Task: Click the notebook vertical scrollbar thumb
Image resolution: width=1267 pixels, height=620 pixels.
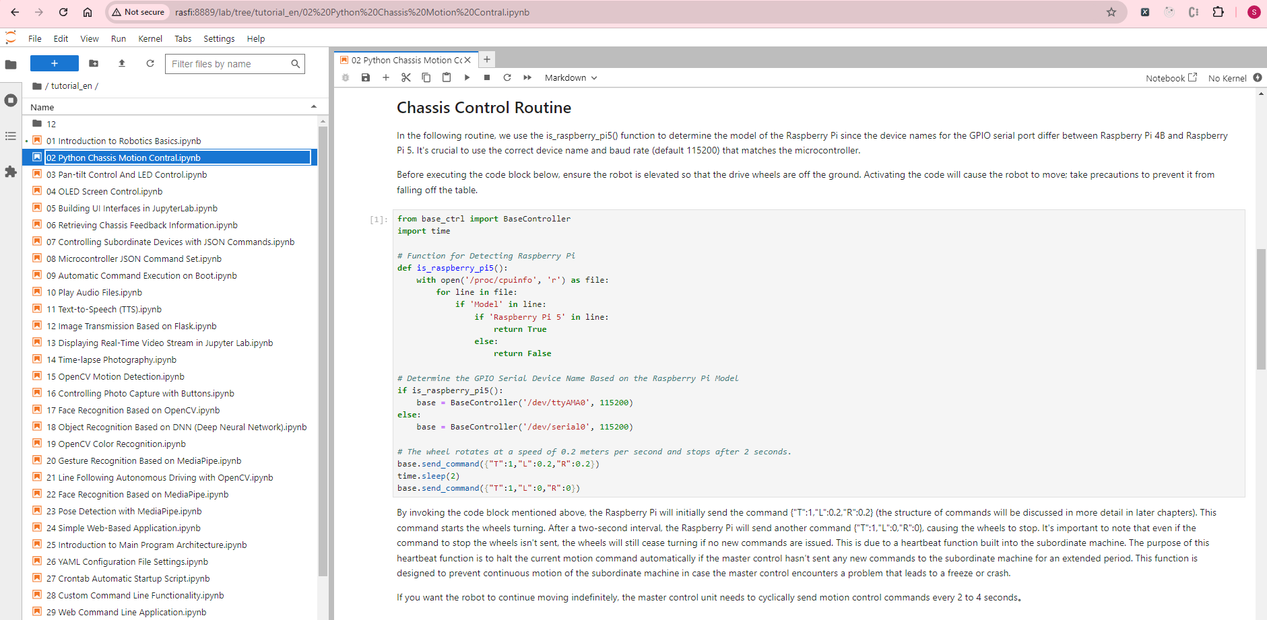Action: 1261,309
